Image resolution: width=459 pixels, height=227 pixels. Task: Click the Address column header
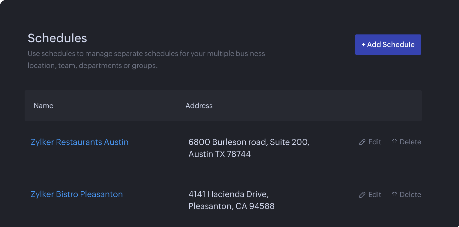[x=199, y=105]
